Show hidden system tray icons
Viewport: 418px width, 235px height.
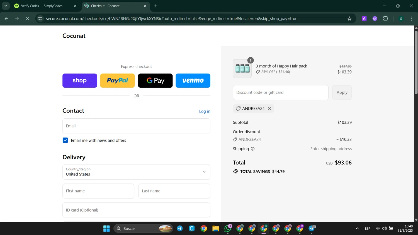[x=357, y=229]
